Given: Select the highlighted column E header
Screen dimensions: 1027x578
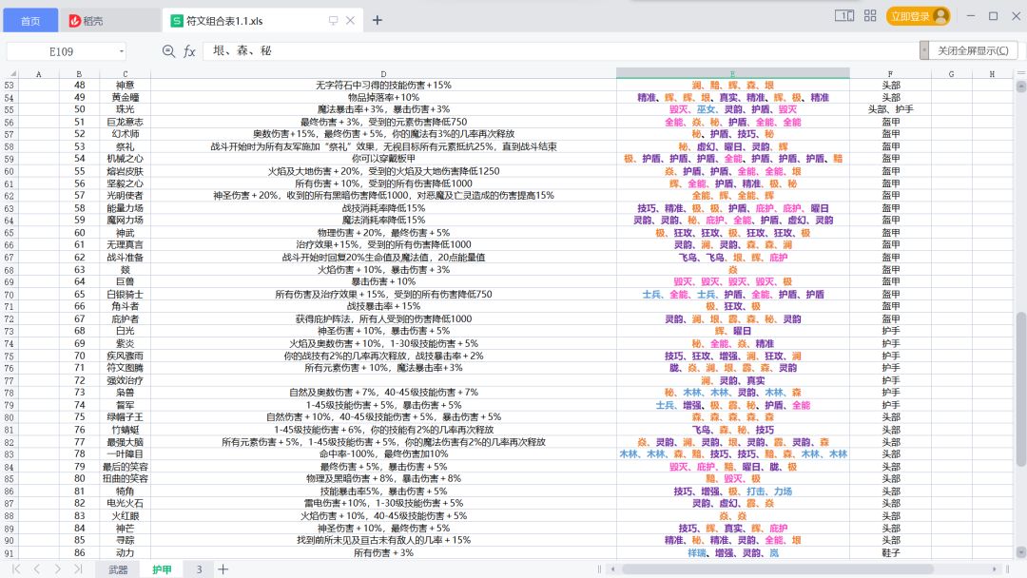Looking at the screenshot, I should pyautogui.click(x=732, y=74).
